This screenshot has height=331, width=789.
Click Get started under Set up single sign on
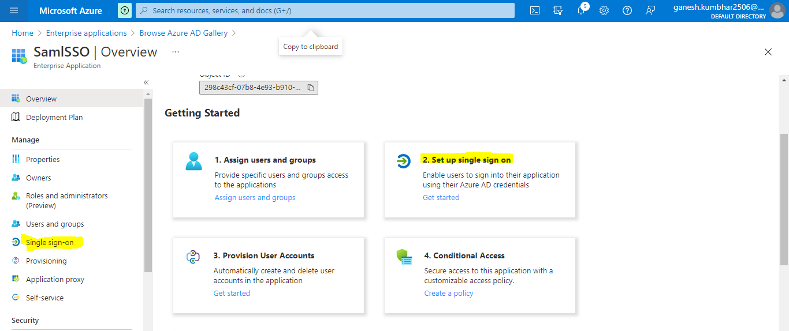pos(441,197)
